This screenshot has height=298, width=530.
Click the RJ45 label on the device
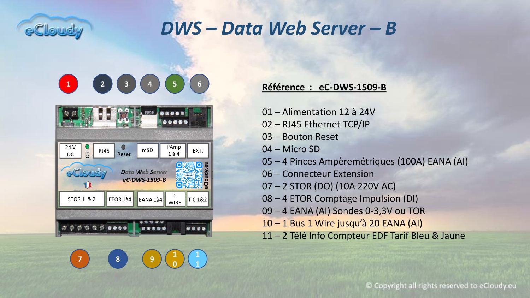click(x=104, y=151)
